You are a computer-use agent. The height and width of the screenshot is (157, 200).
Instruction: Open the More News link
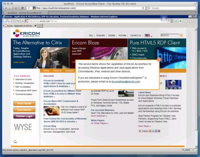point(144,126)
